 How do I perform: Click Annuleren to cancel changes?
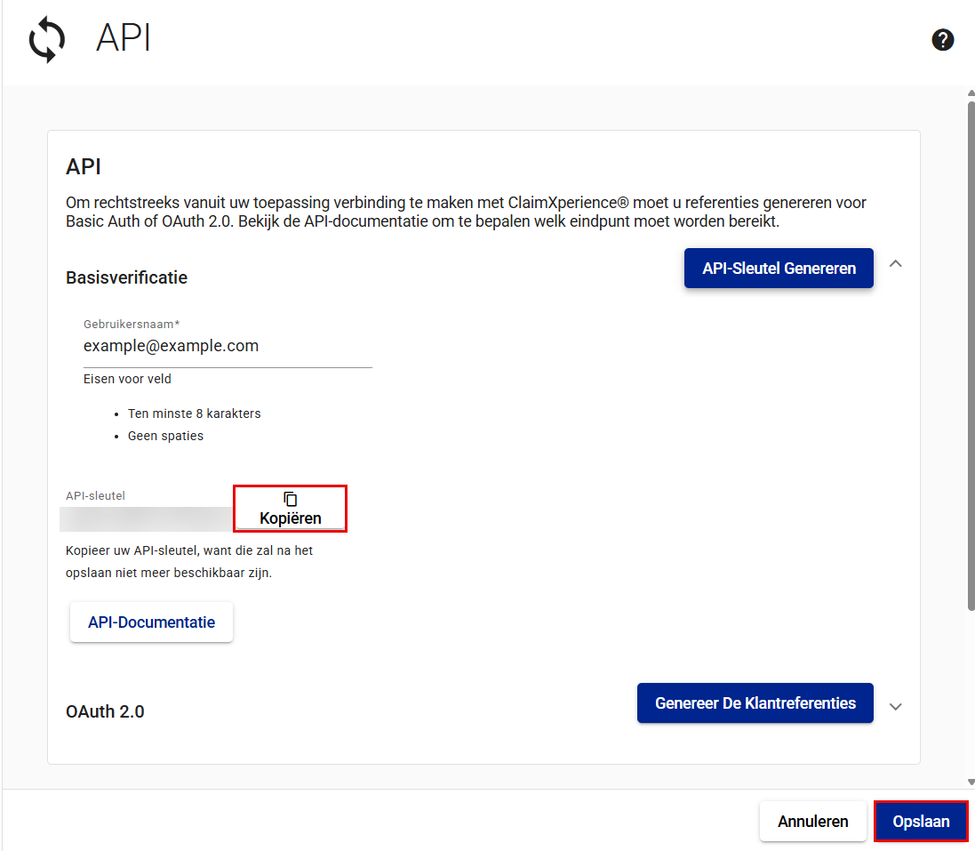812,822
